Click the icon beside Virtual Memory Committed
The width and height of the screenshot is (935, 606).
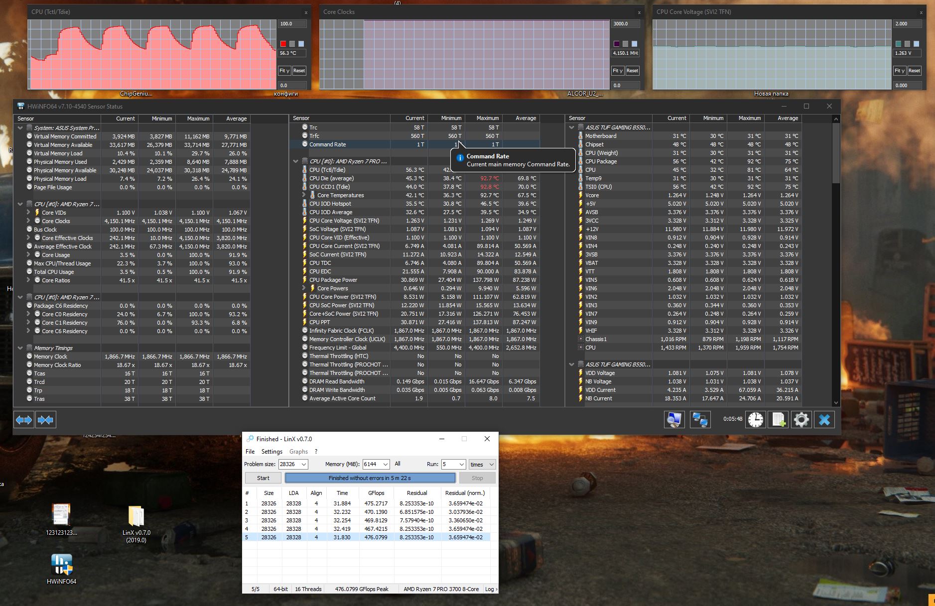tap(29, 136)
